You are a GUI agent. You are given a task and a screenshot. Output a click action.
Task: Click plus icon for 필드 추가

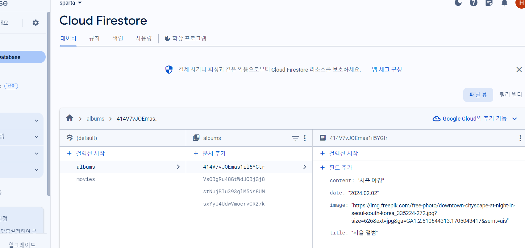tap(323, 167)
